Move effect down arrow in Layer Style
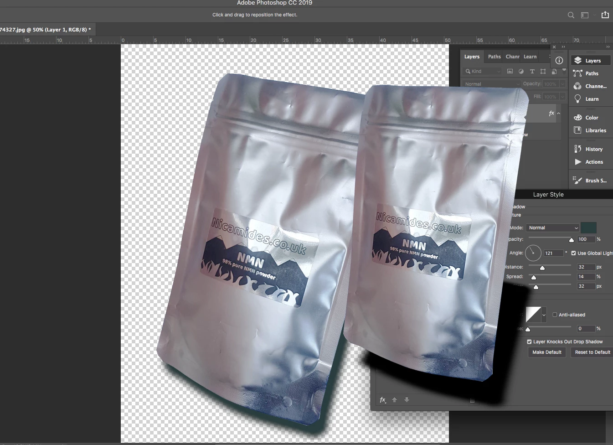The width and height of the screenshot is (613, 445). click(407, 400)
